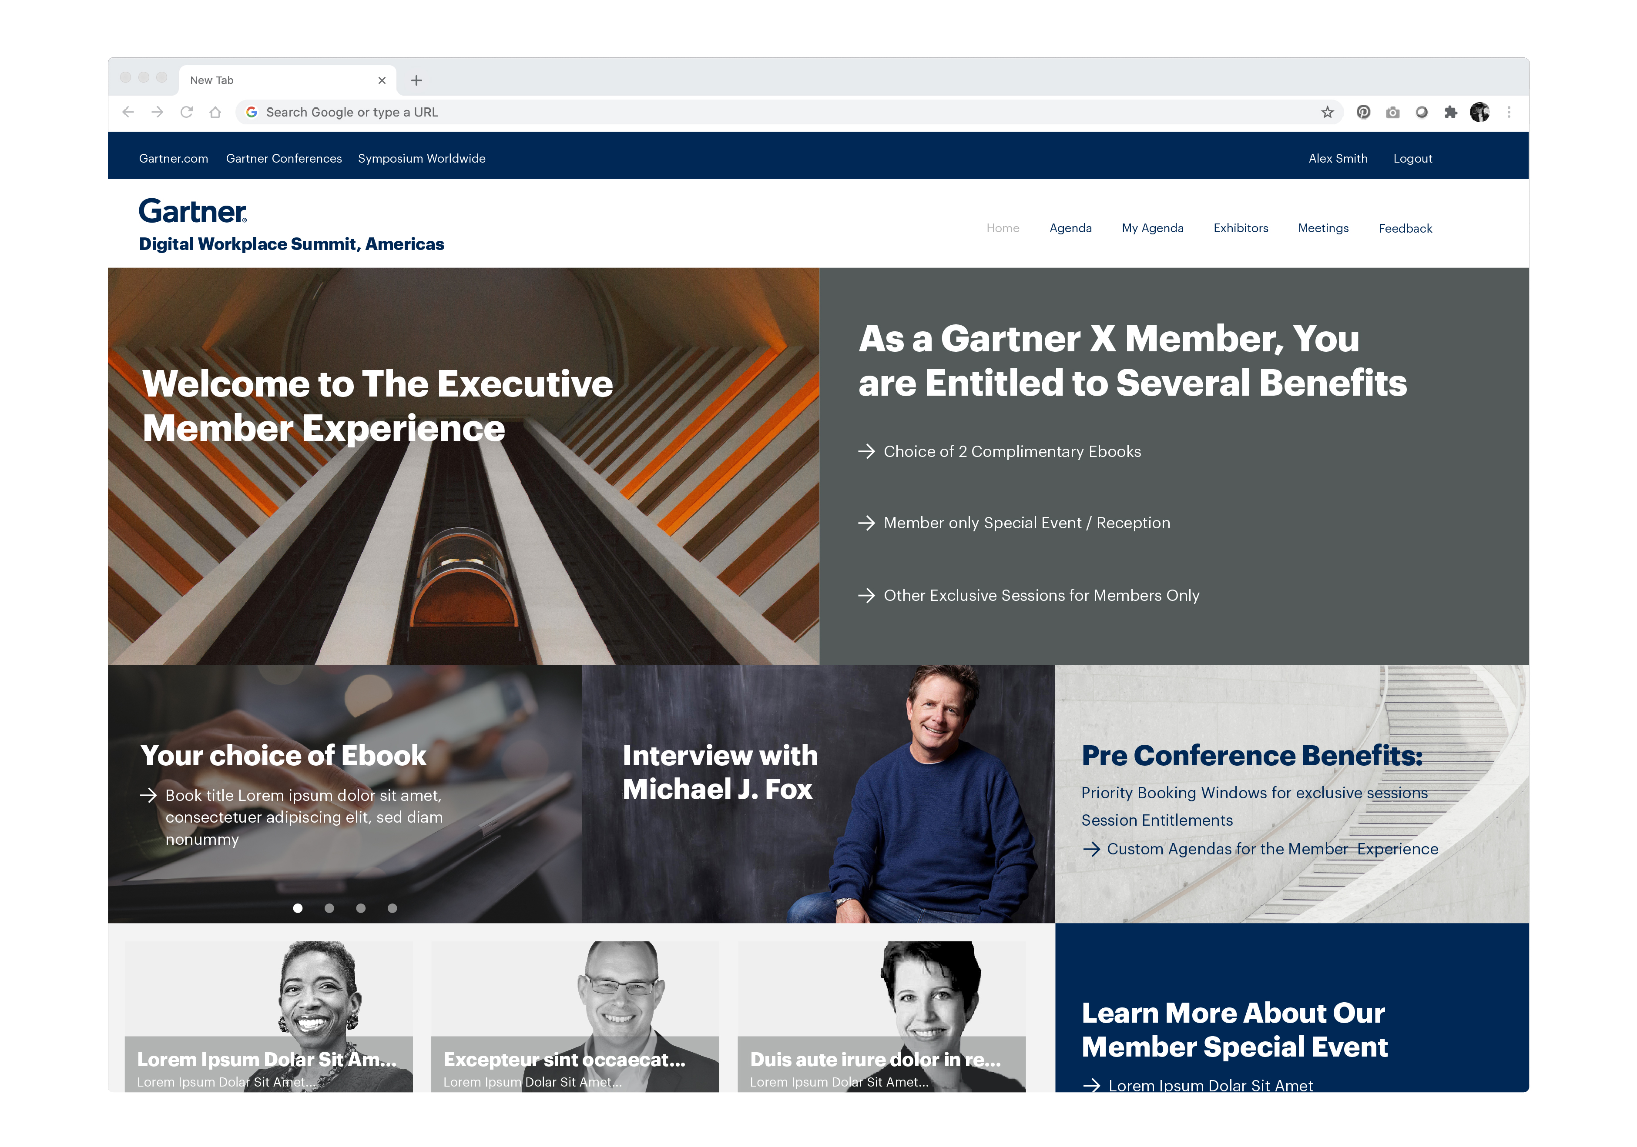
Task: Open Interview with Michael J. Fox tile
Action: pos(818,794)
